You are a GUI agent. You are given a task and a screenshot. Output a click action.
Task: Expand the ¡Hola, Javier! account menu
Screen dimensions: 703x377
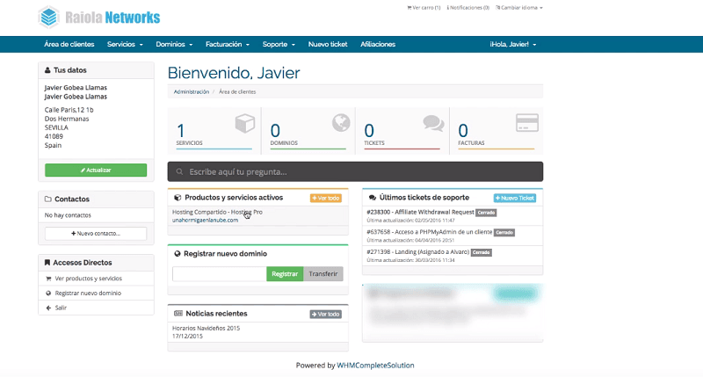coord(513,45)
